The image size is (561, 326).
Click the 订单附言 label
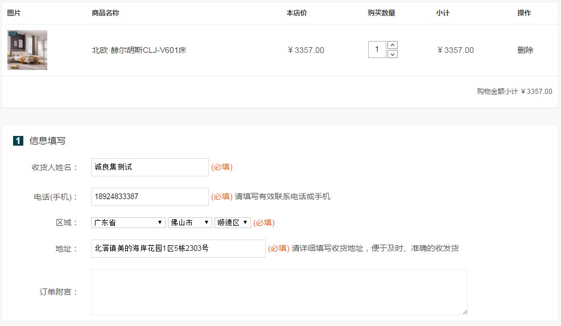point(59,292)
